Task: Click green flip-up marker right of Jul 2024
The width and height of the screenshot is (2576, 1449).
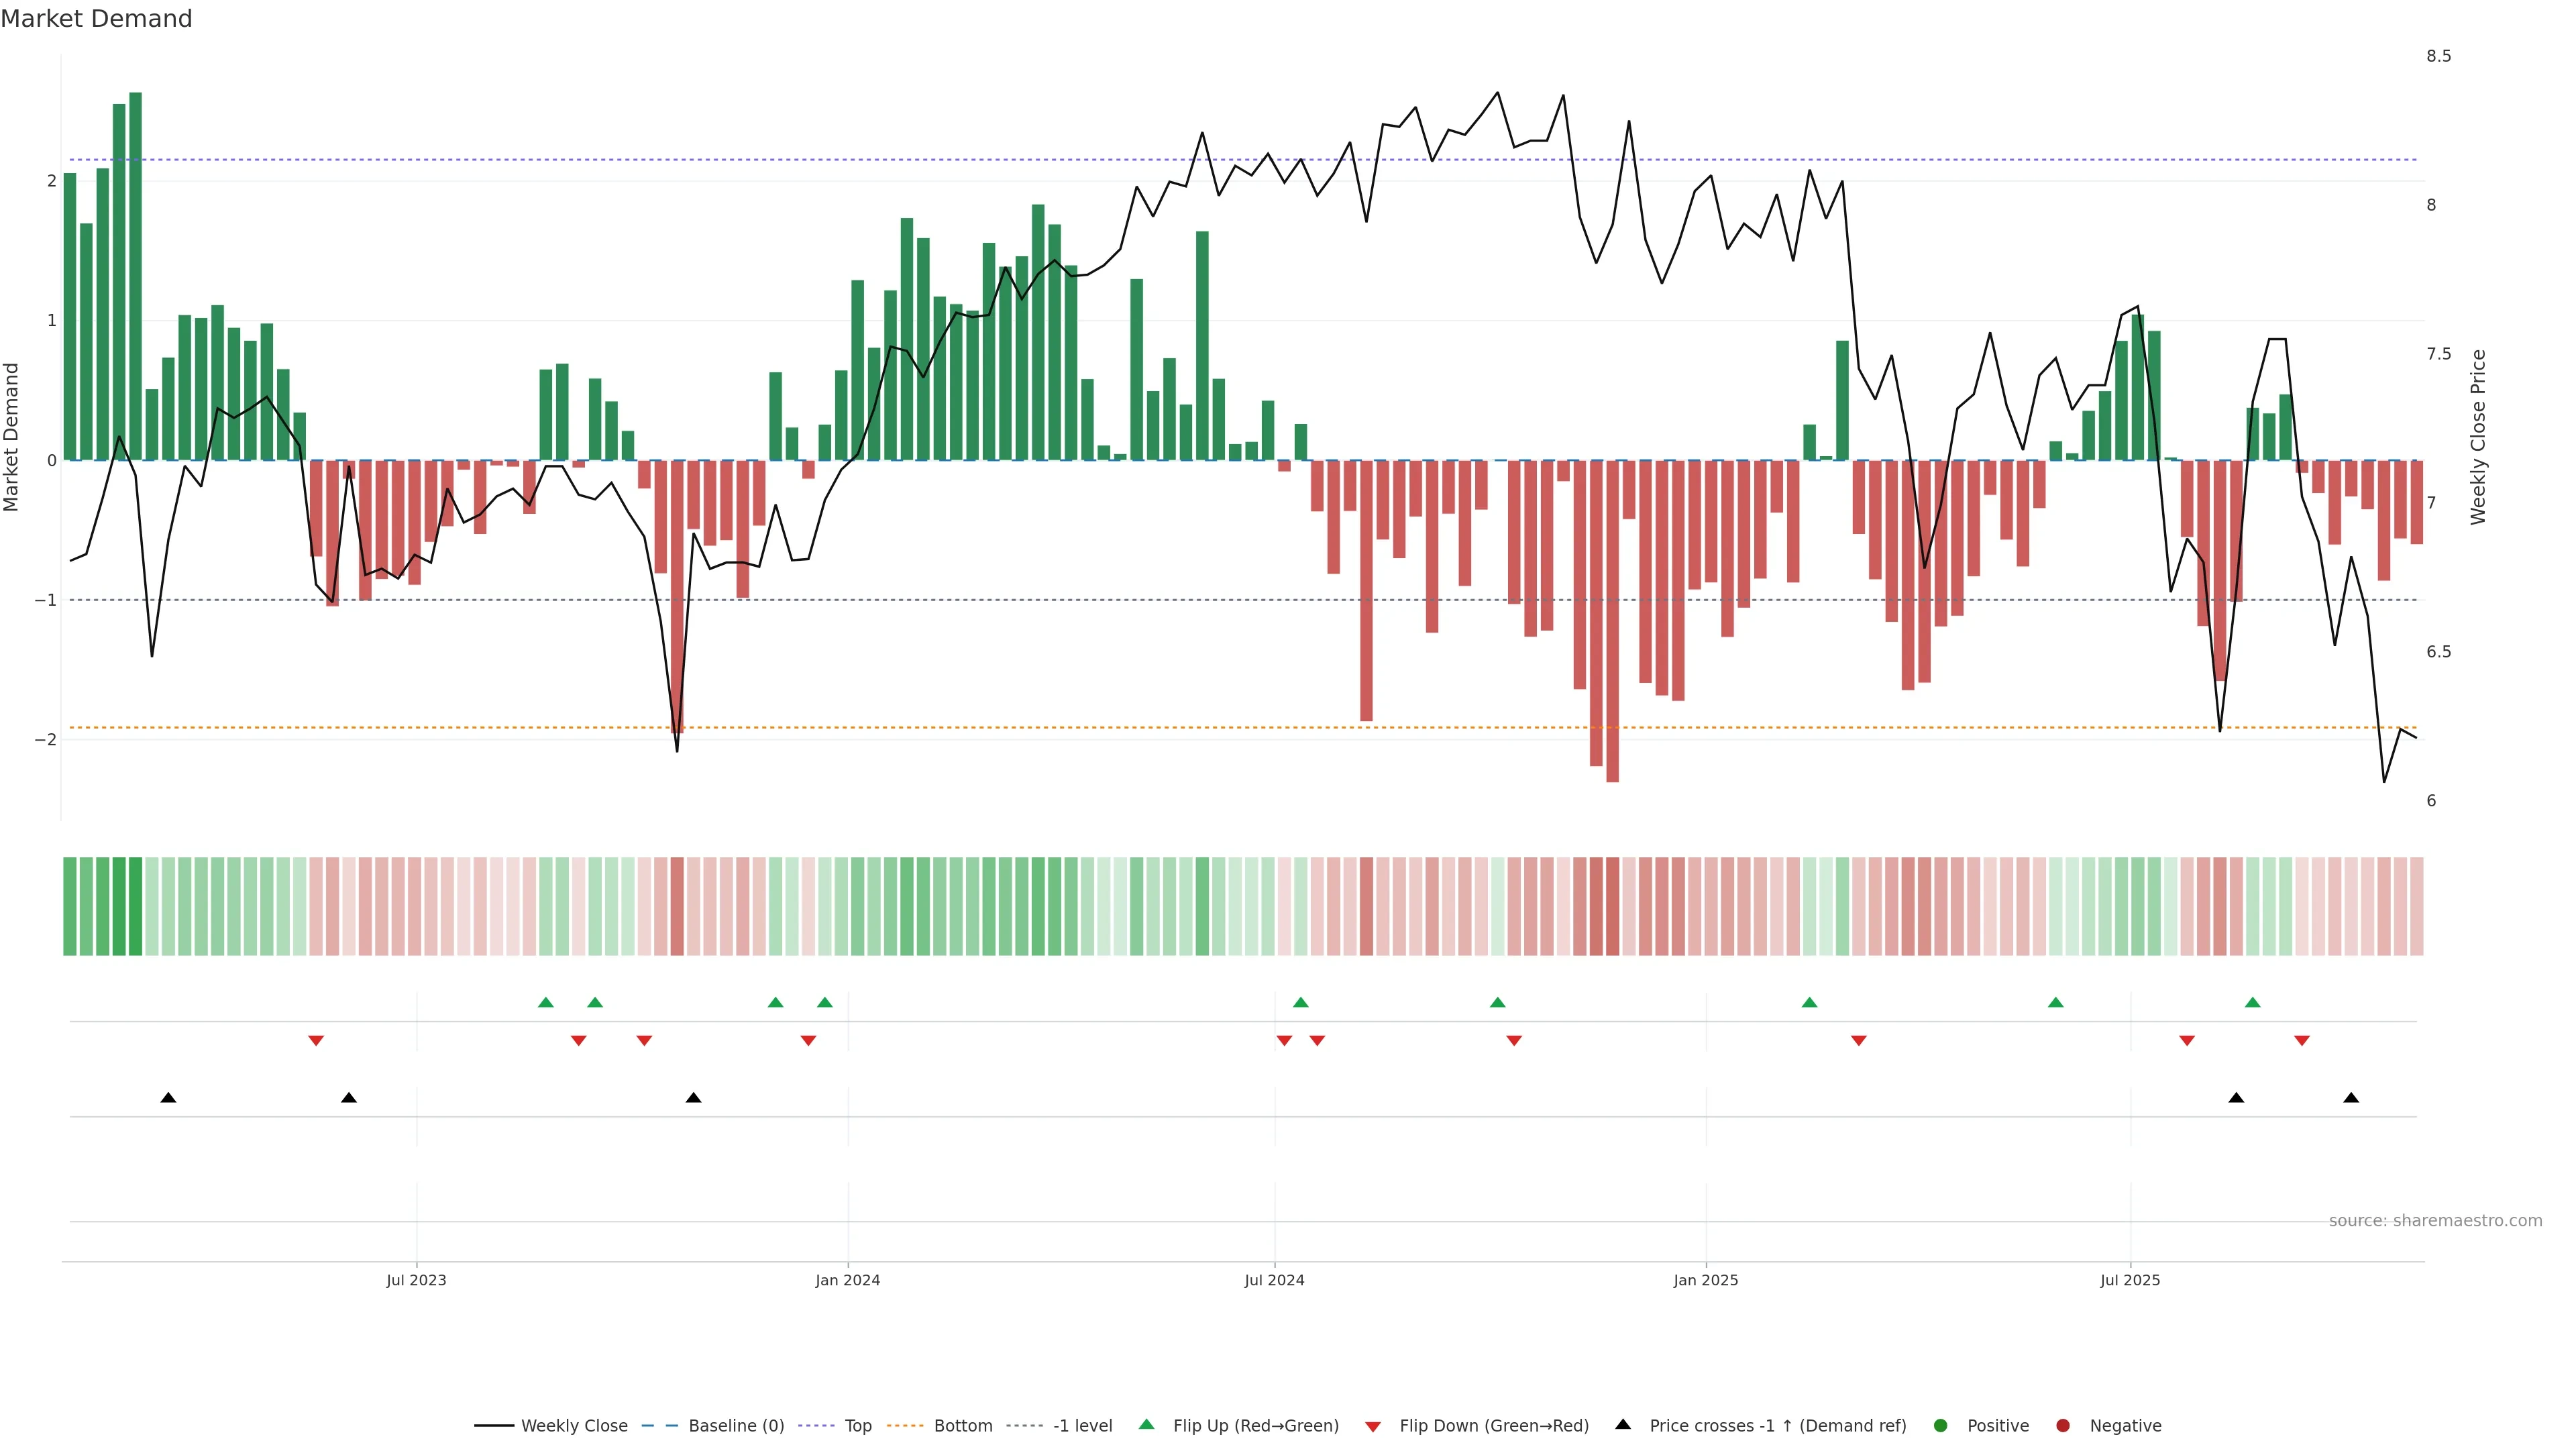Action: 1300,1002
